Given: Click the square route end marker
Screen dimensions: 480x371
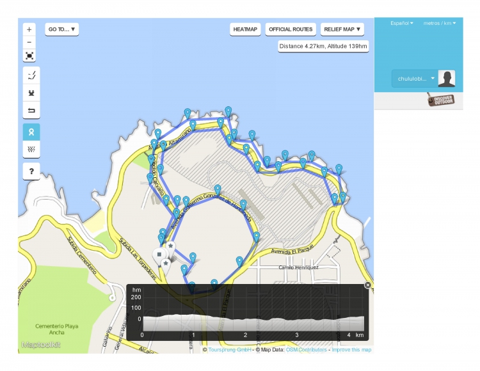Looking at the screenshot, I should tap(159, 255).
